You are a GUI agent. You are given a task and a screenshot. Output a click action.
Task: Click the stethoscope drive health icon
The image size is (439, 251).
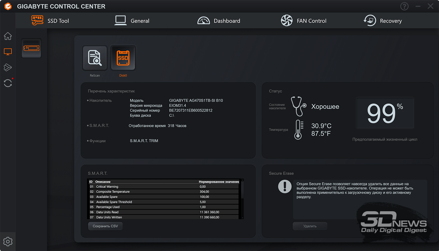[x=298, y=106]
